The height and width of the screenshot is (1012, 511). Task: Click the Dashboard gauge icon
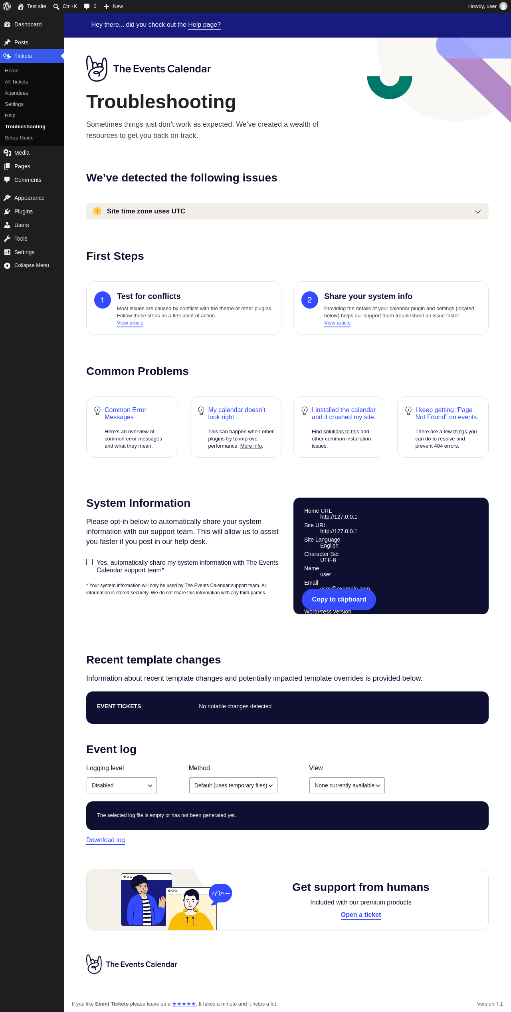7,24
